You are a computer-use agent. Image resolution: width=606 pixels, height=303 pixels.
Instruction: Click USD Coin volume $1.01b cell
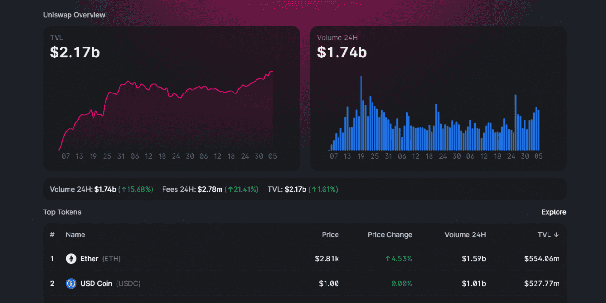[474, 283]
